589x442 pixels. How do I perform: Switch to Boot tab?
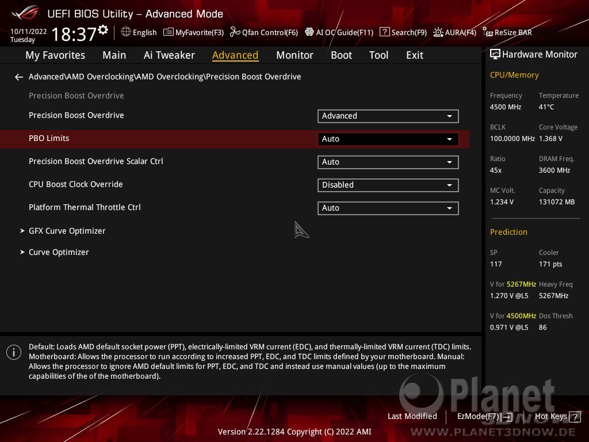point(341,55)
